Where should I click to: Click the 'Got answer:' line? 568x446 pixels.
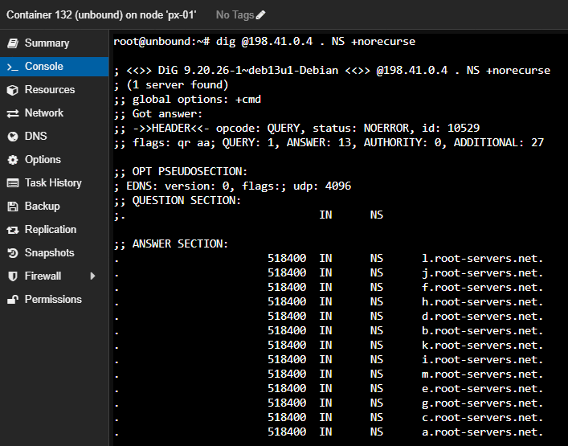tap(158, 114)
